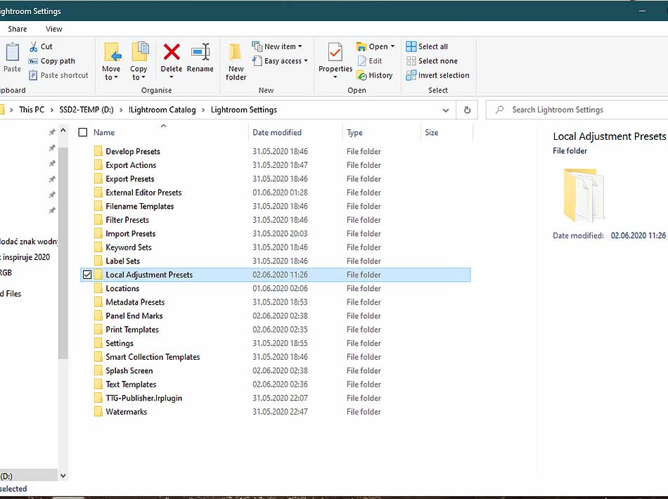
Task: Sort by Date modified column
Action: click(x=277, y=132)
